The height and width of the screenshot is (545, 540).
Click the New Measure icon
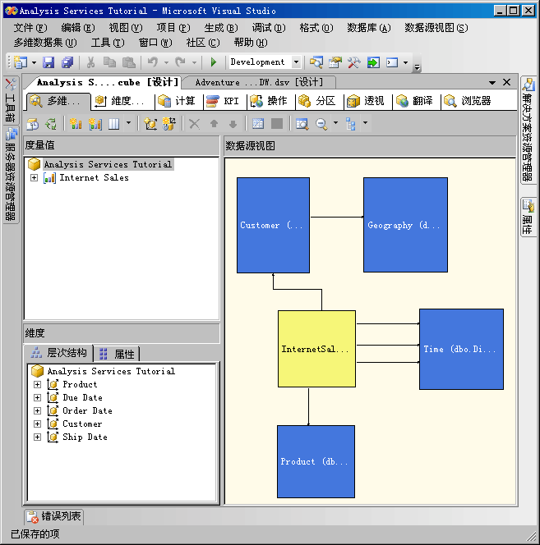76,124
